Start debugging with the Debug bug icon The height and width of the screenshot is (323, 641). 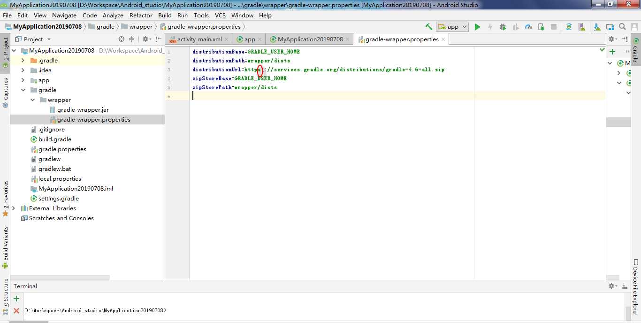click(x=503, y=27)
